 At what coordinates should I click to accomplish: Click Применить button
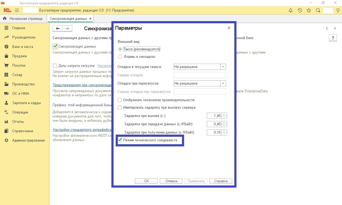196,181
